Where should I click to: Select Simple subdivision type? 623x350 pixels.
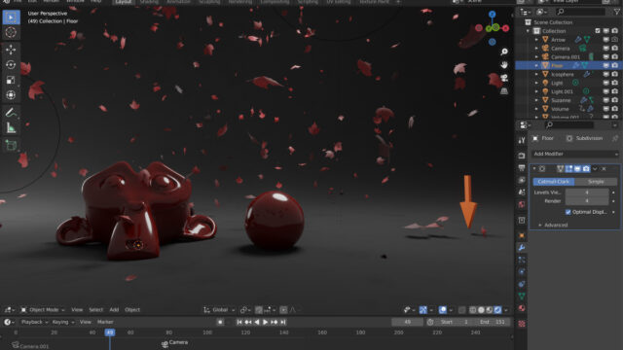596,182
